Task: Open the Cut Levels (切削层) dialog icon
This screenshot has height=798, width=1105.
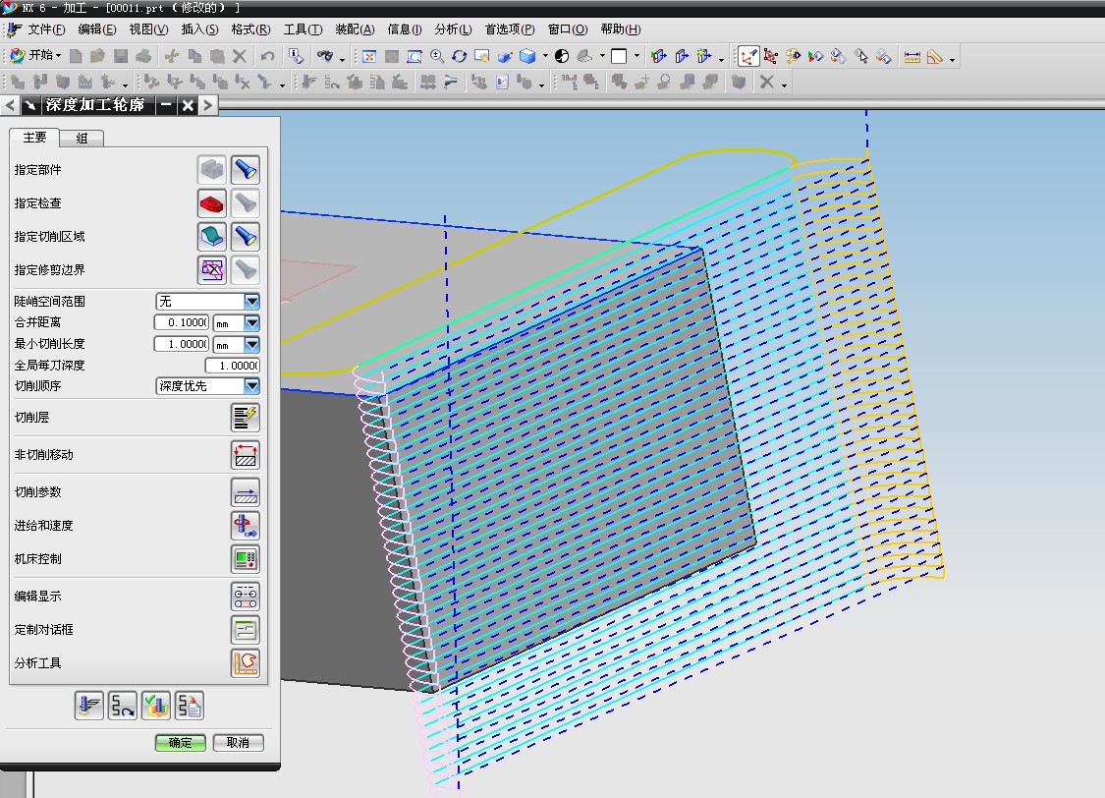Action: tap(246, 418)
